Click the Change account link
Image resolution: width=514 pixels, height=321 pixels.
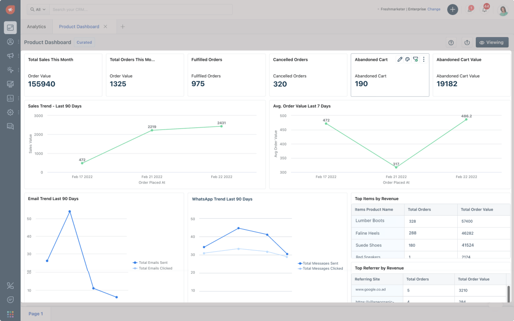(x=434, y=9)
